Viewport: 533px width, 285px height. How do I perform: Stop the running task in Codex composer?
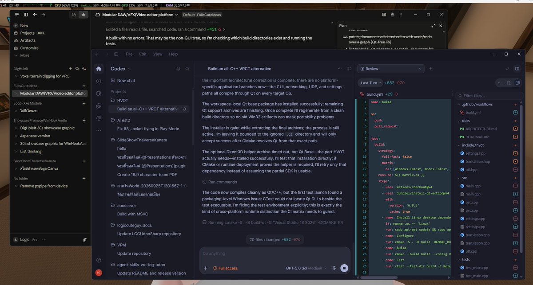[344, 268]
